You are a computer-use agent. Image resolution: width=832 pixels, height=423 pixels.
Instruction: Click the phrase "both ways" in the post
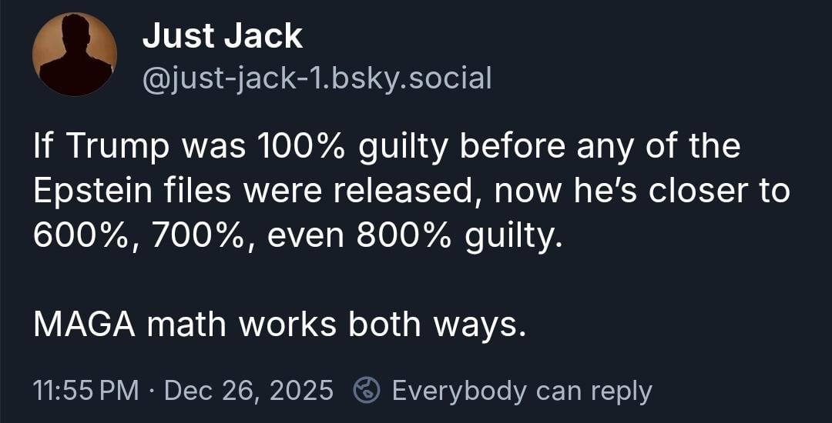coord(438,325)
